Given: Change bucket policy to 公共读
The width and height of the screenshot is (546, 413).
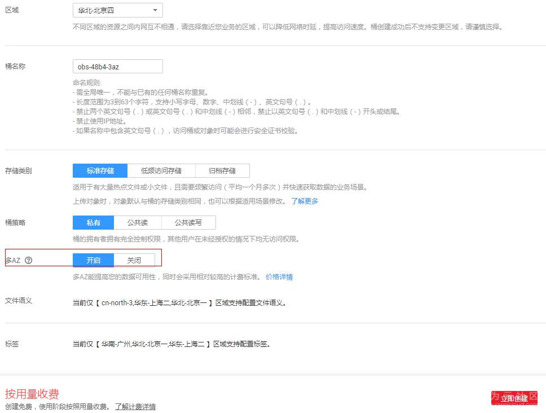Looking at the screenshot, I should [x=138, y=222].
